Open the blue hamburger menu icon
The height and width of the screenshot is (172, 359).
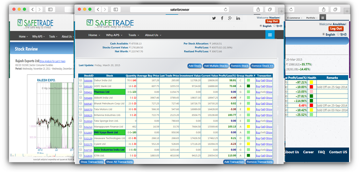(x=270, y=35)
